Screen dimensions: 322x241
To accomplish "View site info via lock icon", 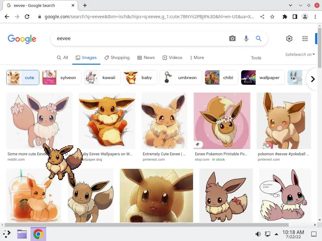I will point(40,17).
